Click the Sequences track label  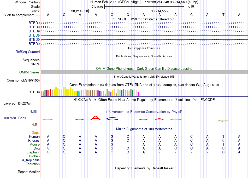click(x=31, y=60)
